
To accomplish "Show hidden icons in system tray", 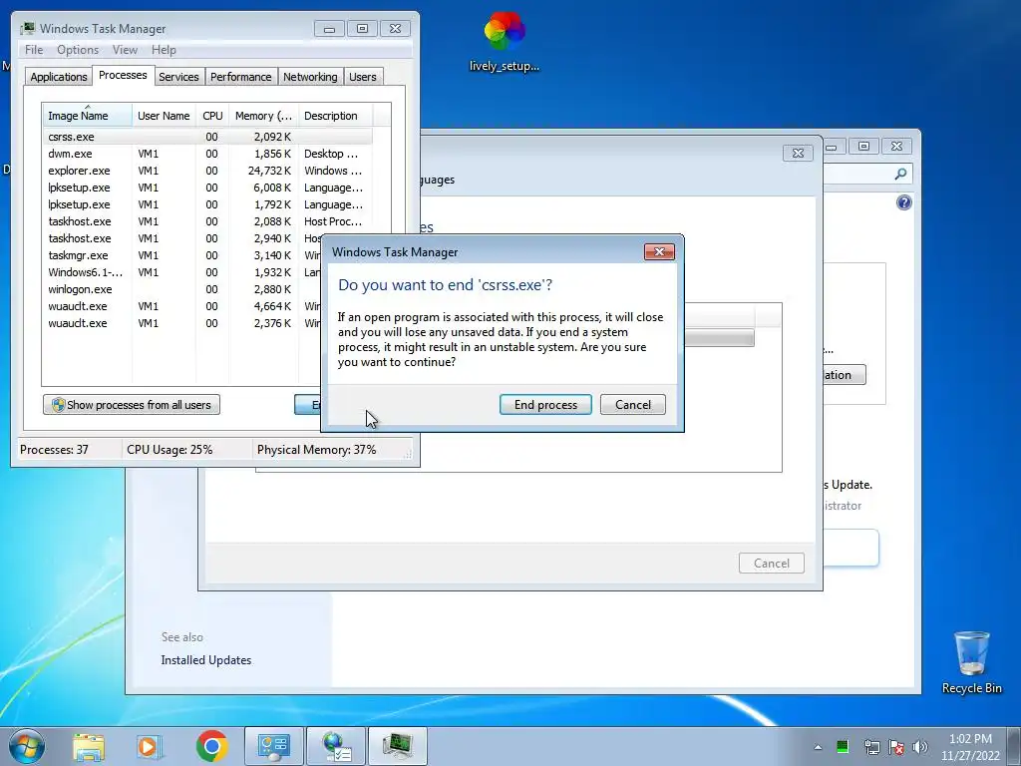I will click(818, 747).
